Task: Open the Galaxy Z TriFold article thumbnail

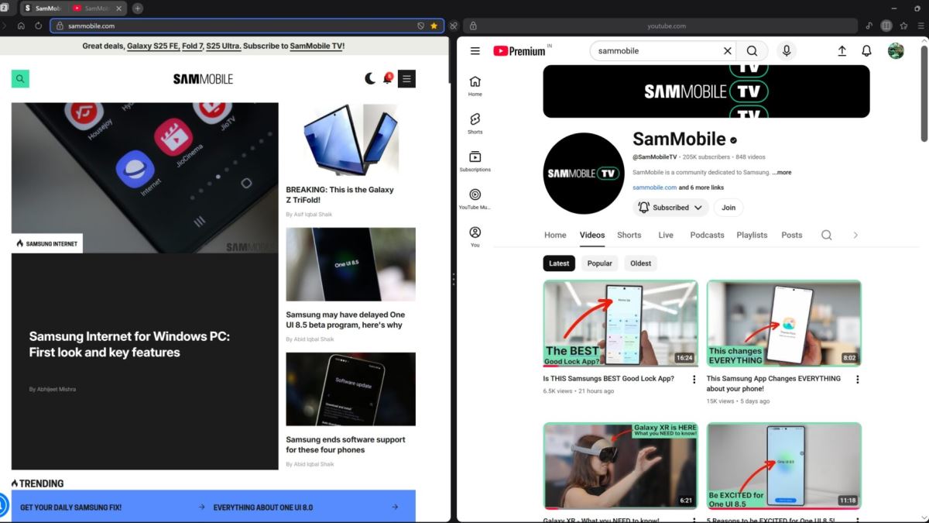Action: click(350, 139)
